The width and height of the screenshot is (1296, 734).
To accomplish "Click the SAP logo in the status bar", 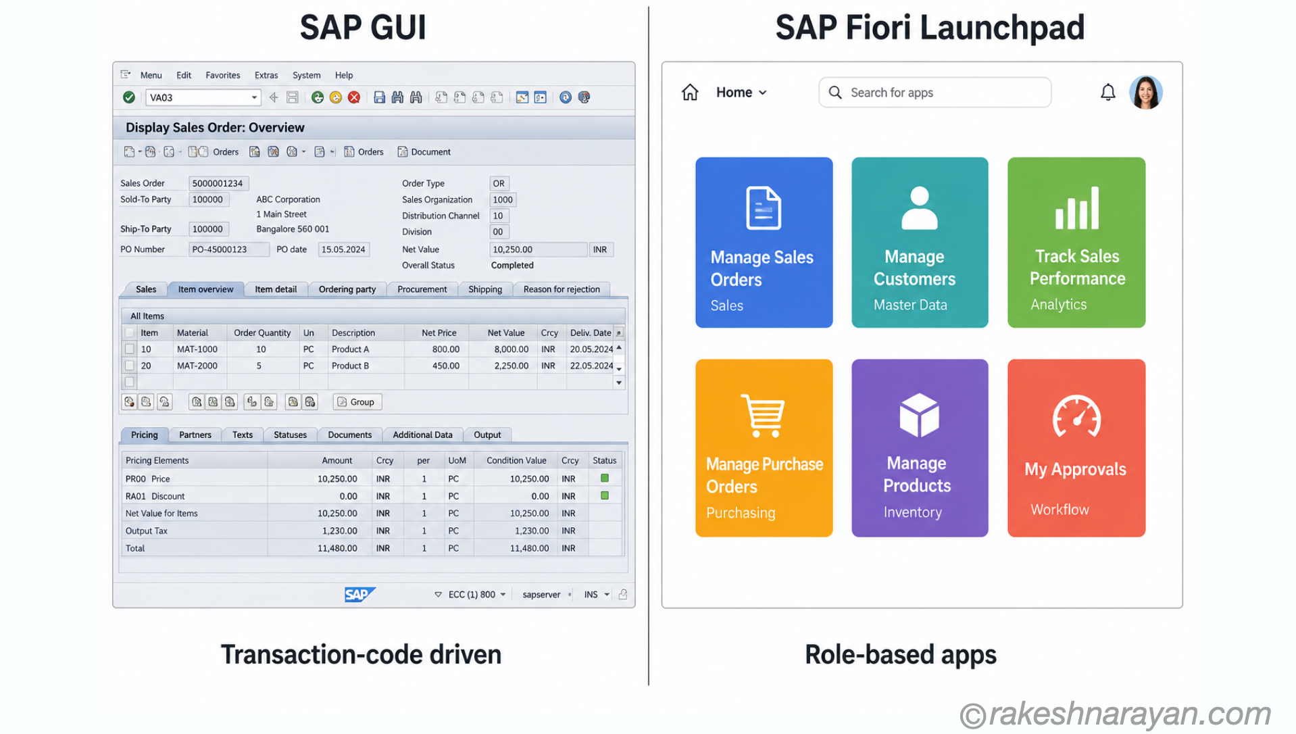I will coord(359,594).
